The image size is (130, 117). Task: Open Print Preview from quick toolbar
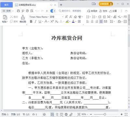coord(32,11)
